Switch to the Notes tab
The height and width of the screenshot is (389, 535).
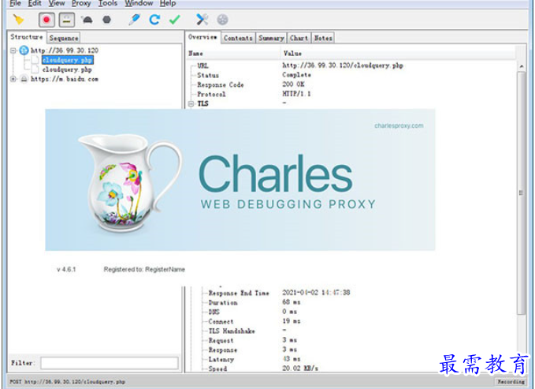pyautogui.click(x=323, y=38)
